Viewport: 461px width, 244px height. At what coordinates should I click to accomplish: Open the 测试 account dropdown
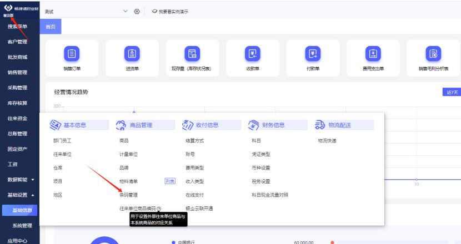[86, 12]
